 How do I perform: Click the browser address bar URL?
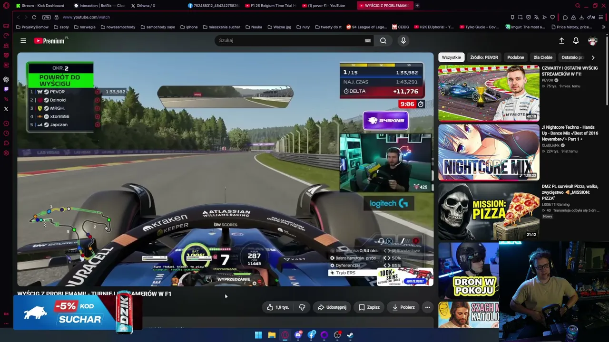[x=86, y=17]
